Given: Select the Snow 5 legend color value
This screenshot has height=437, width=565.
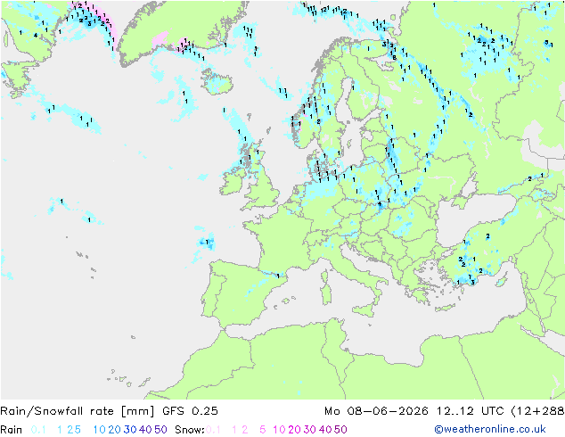Looking at the screenshot, I should [262, 430].
